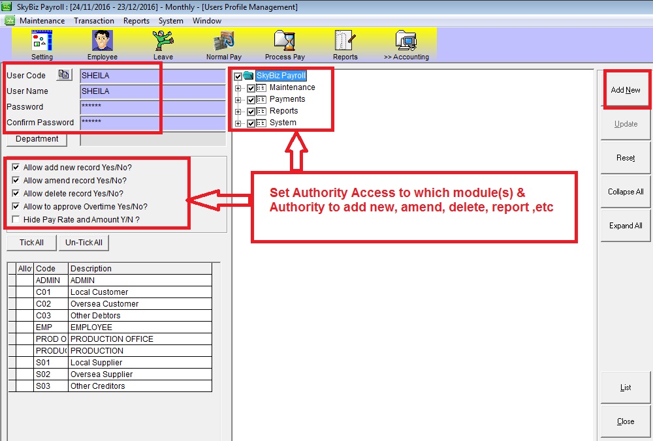The image size is (653, 441).
Task: Click the Collapse All button
Action: 626,192
